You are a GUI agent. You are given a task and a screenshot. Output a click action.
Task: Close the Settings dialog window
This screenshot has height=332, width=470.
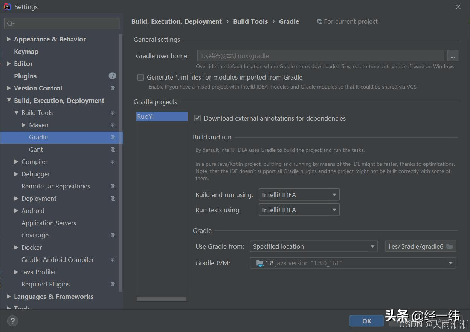tap(458, 7)
